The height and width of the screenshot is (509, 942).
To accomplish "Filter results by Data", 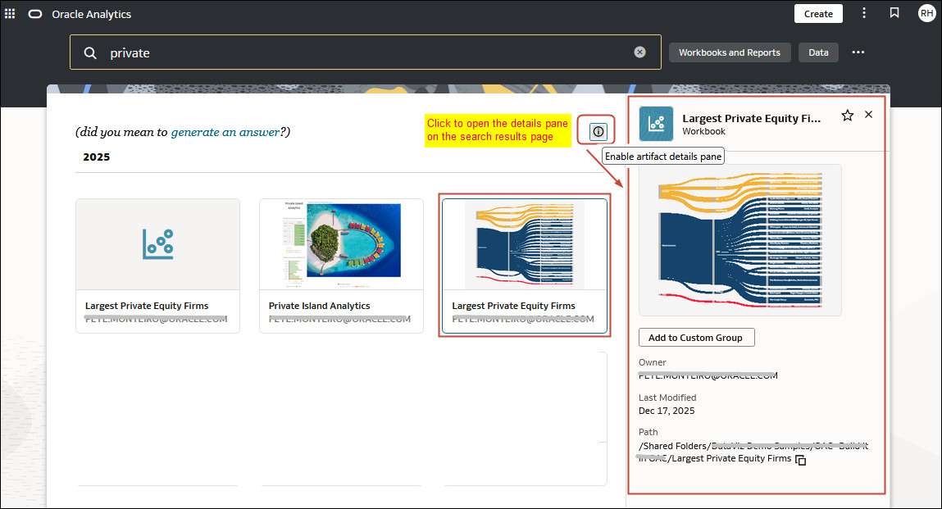I will (x=818, y=52).
